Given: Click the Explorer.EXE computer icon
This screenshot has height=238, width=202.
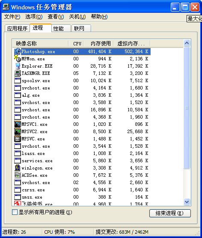Looking at the screenshot, I should pos(17,66).
